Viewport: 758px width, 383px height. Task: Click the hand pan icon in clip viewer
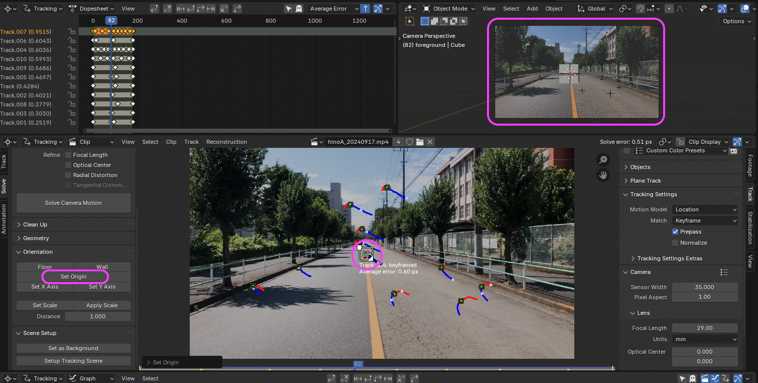coord(603,175)
